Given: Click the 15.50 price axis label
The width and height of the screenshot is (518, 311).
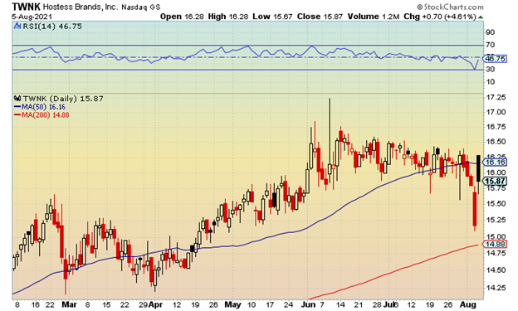Looking at the screenshot, I should (496, 204).
